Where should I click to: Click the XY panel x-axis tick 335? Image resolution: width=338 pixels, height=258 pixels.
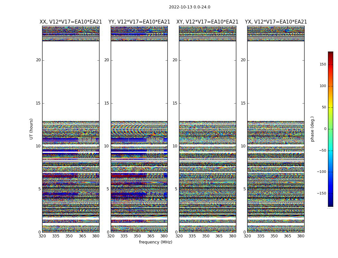click(192, 236)
